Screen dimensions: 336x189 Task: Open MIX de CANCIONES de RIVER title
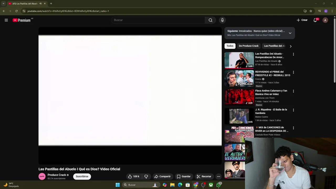(272, 129)
